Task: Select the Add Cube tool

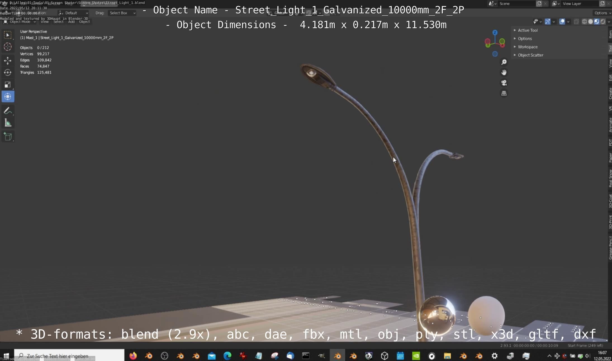Action: 8,137
